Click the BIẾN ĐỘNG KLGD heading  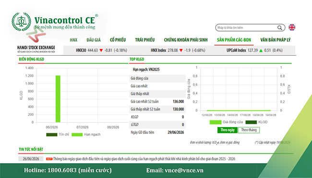31,59
